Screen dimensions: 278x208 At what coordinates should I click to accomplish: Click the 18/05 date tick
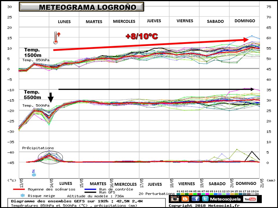tap(172, 183)
